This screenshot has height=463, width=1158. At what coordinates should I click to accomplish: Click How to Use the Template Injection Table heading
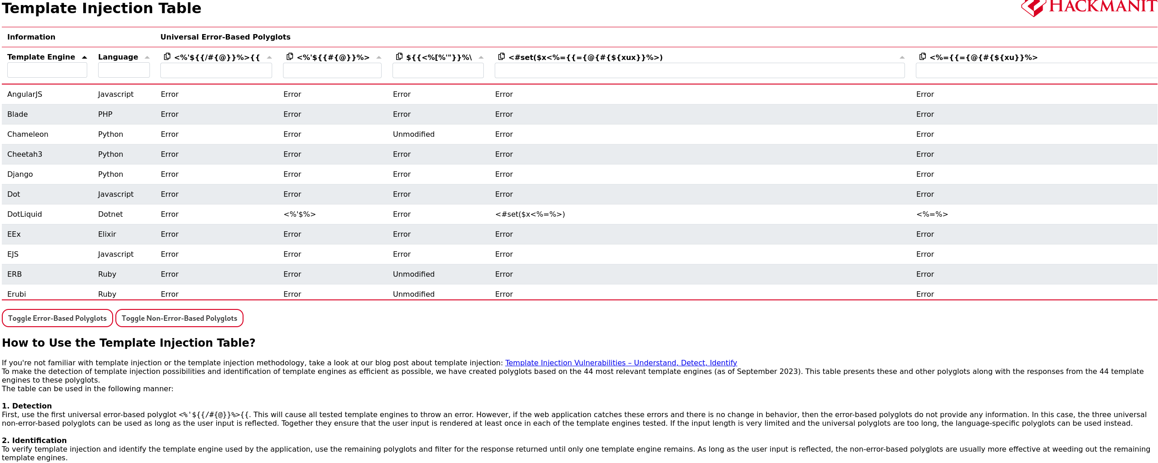(x=129, y=343)
